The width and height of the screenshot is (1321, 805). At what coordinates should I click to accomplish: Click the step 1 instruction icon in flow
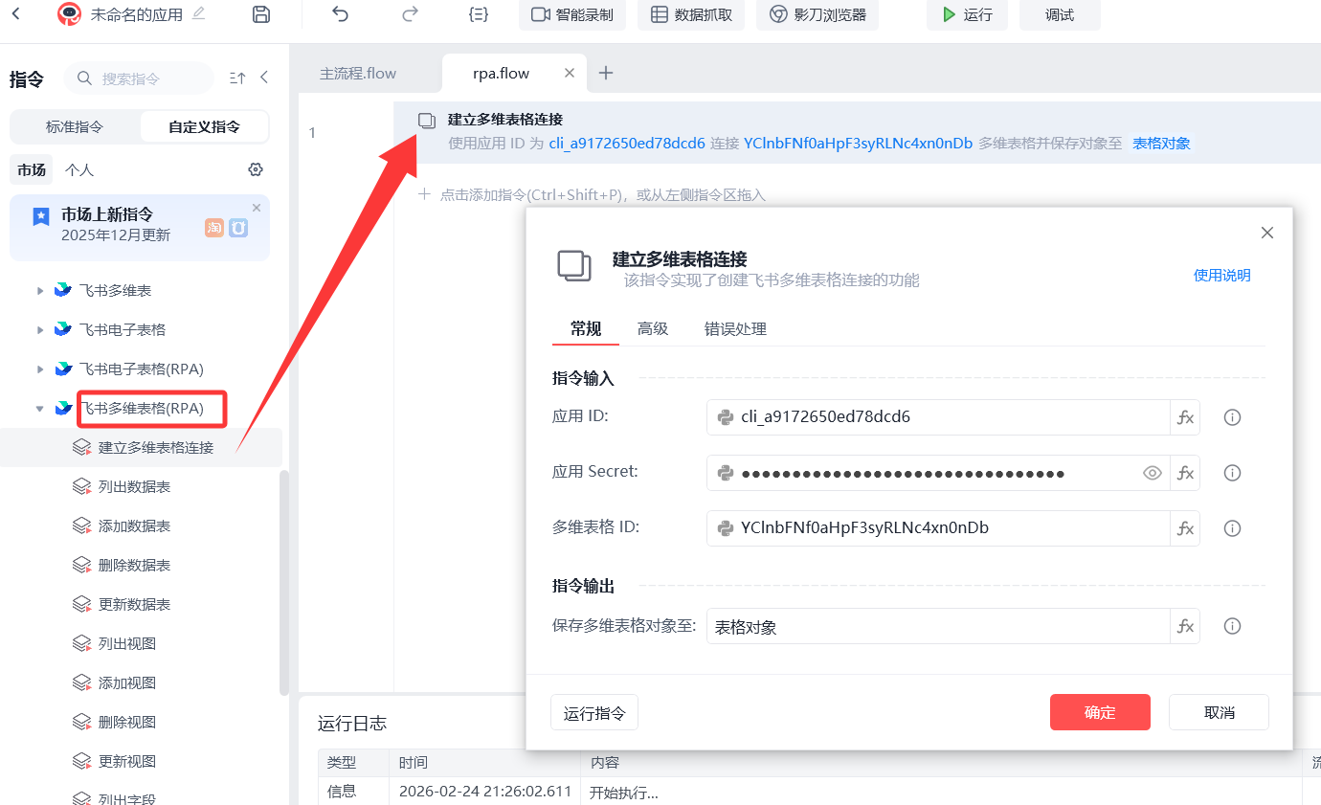point(427,120)
